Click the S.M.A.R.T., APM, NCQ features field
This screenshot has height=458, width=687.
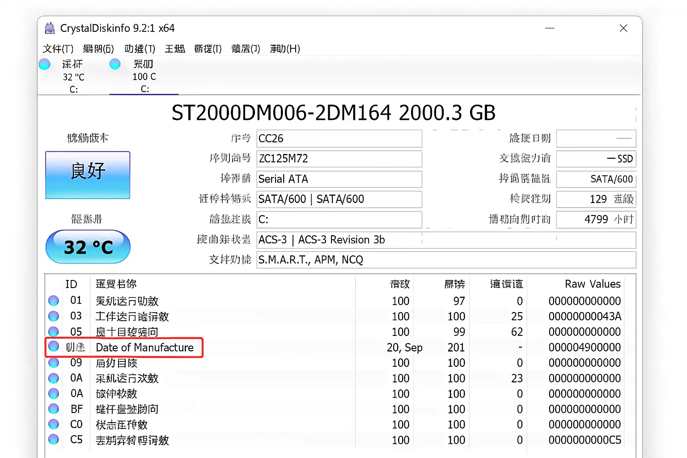point(446,260)
